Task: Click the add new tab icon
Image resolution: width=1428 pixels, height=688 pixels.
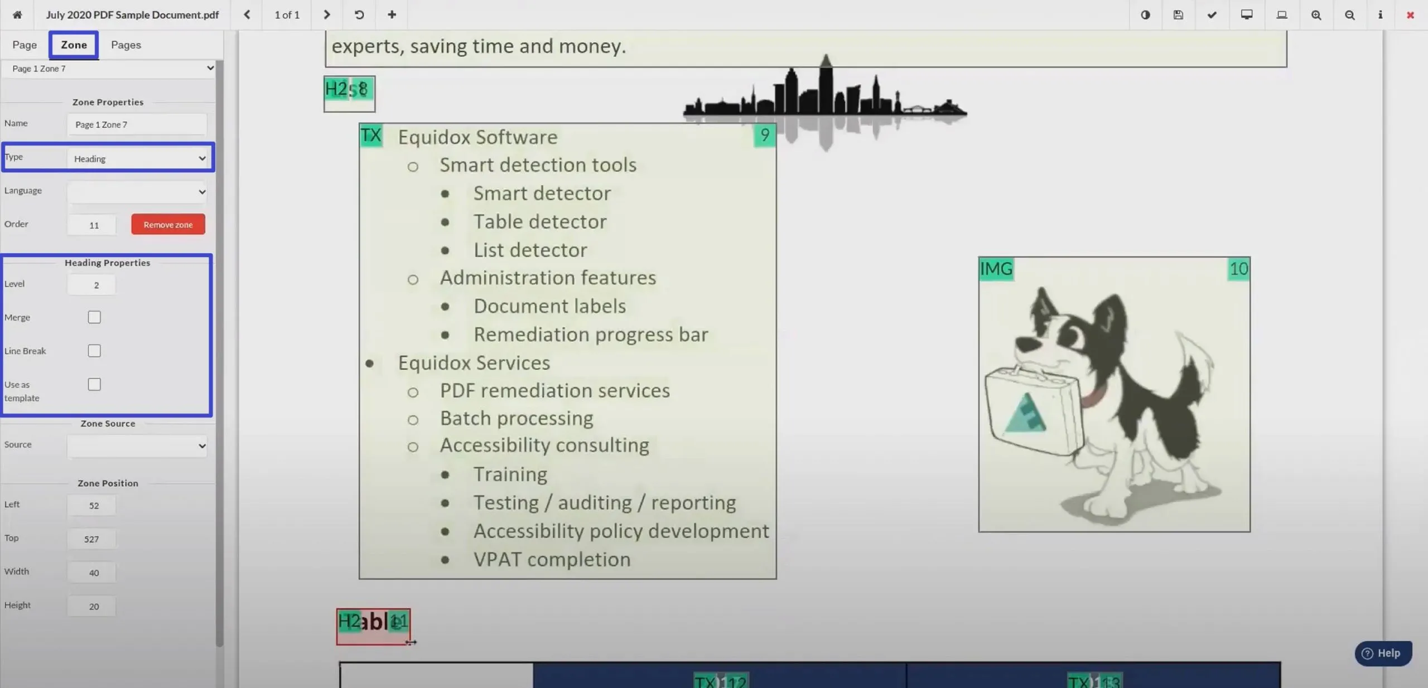Action: 390,14
